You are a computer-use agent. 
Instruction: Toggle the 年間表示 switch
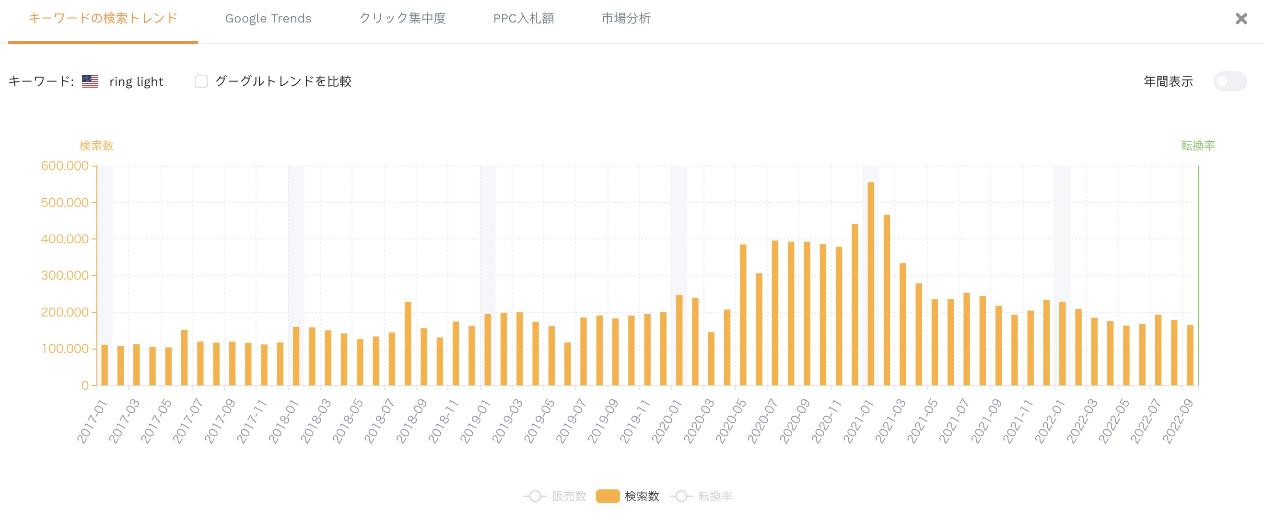tap(1229, 81)
